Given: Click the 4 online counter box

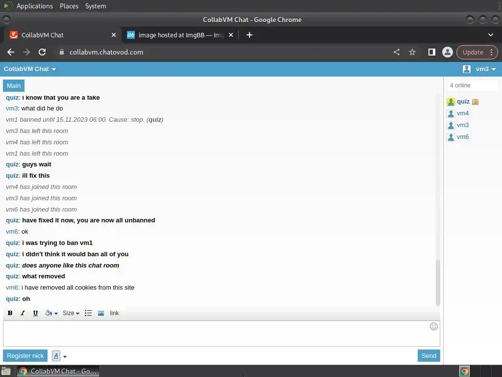Looking at the screenshot, I should pos(473,85).
